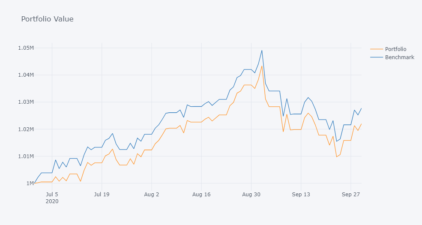Click the Portfolio line's highest peak point

tap(262, 66)
